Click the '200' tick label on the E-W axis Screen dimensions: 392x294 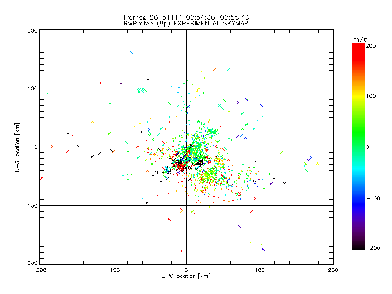[x=333, y=270]
